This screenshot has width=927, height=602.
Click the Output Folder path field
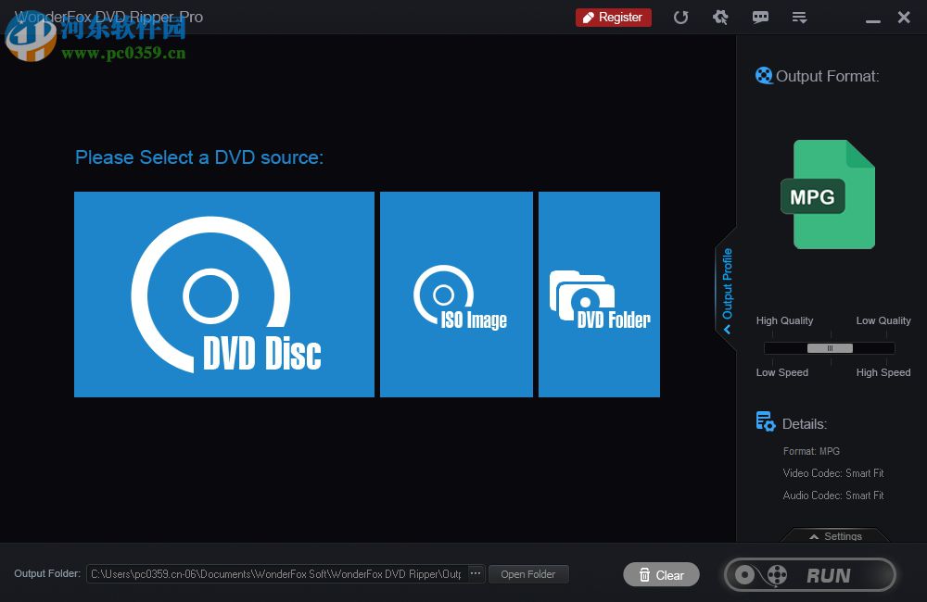coord(278,573)
